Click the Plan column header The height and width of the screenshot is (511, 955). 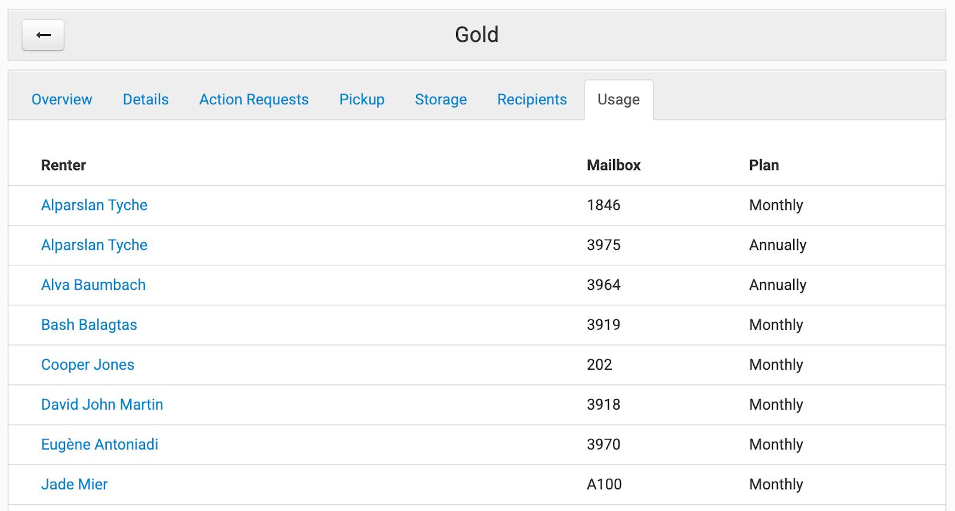coord(764,165)
